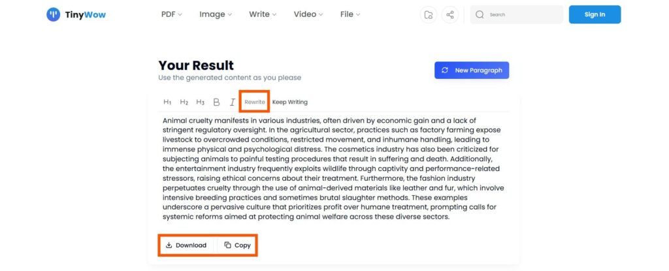Generate a New Paragraph
The height and width of the screenshot is (271, 669).
pyautogui.click(x=472, y=71)
